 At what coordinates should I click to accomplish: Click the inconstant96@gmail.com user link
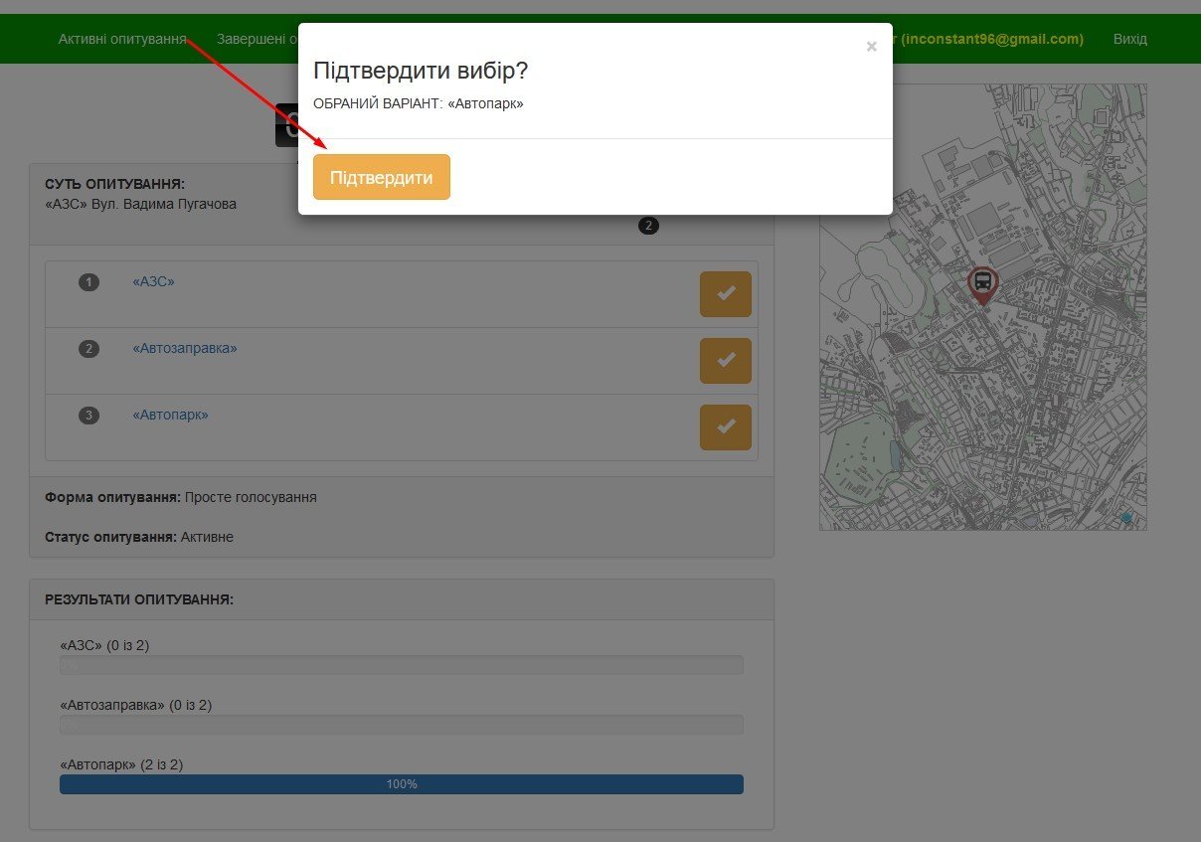tap(990, 39)
